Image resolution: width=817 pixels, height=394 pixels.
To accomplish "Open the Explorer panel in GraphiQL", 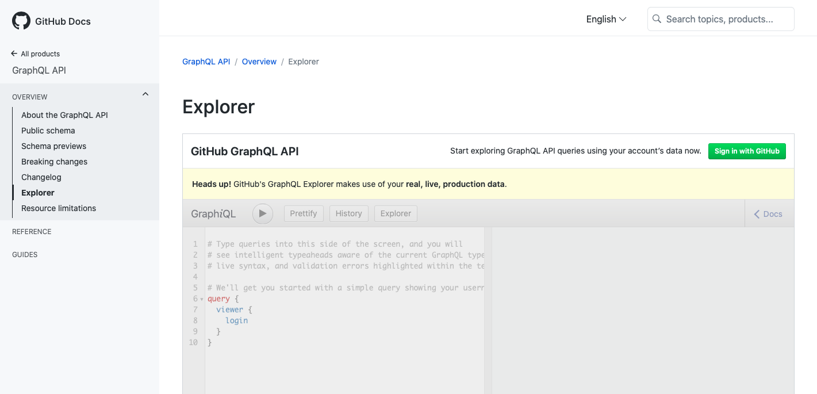I will point(396,213).
